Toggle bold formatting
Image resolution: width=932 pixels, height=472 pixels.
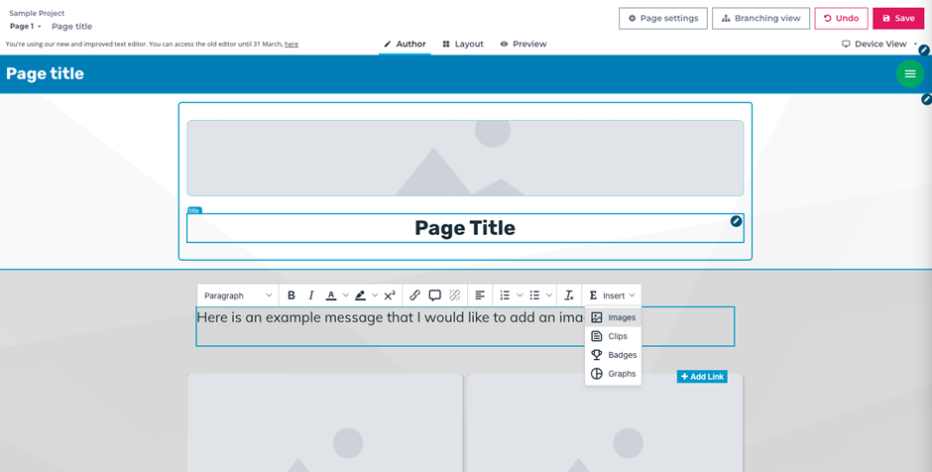[291, 295]
